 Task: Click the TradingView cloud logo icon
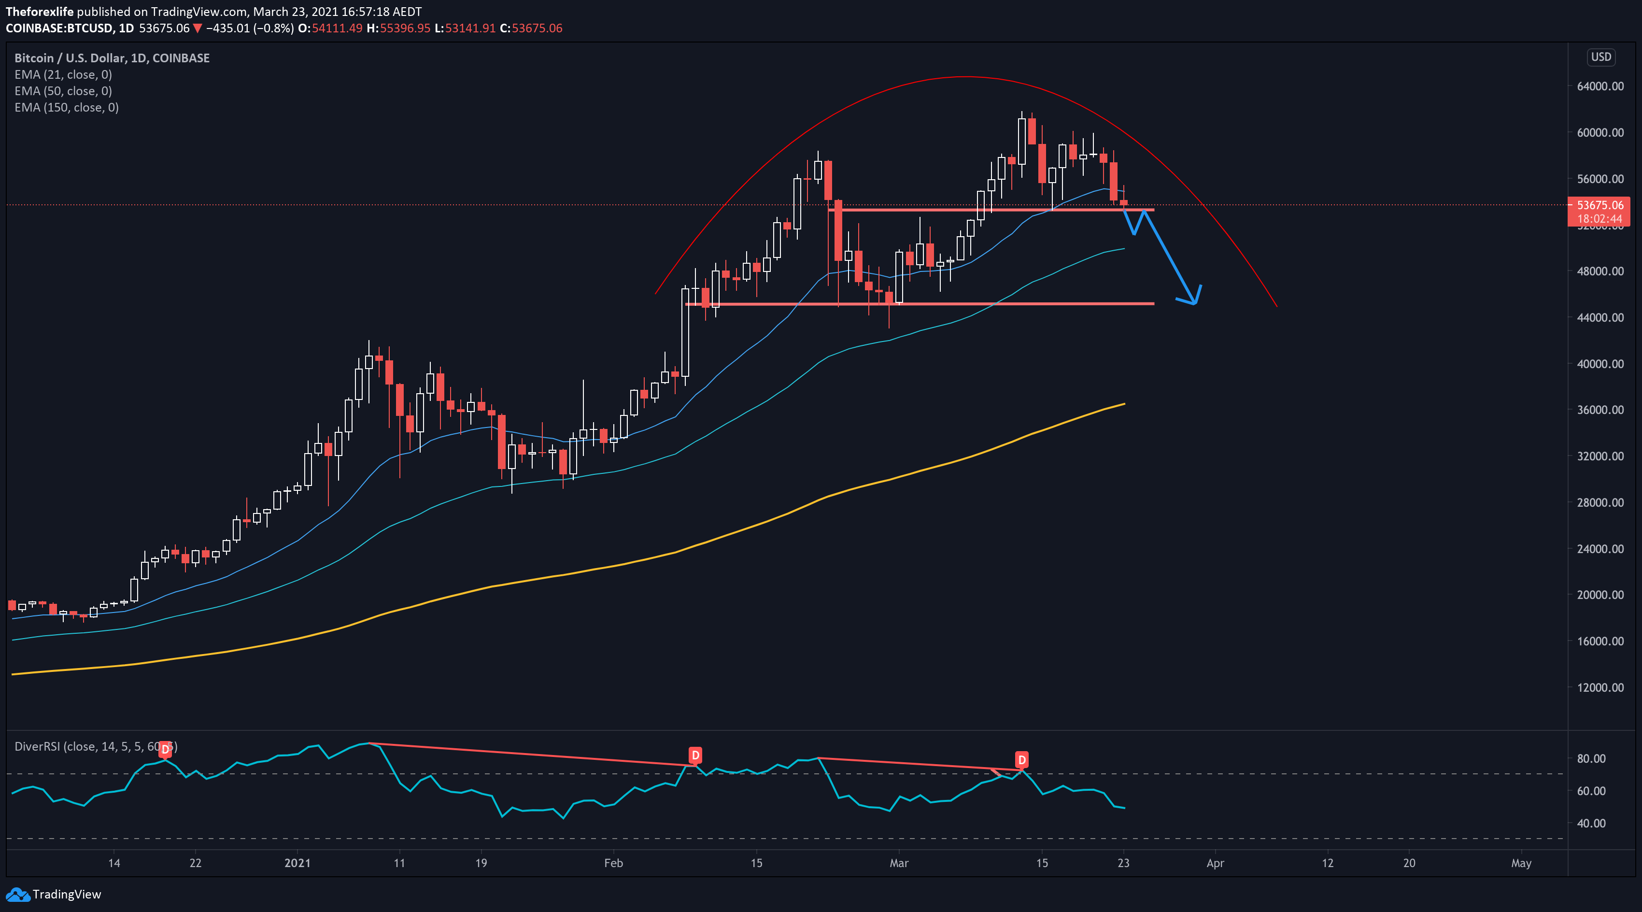18,894
